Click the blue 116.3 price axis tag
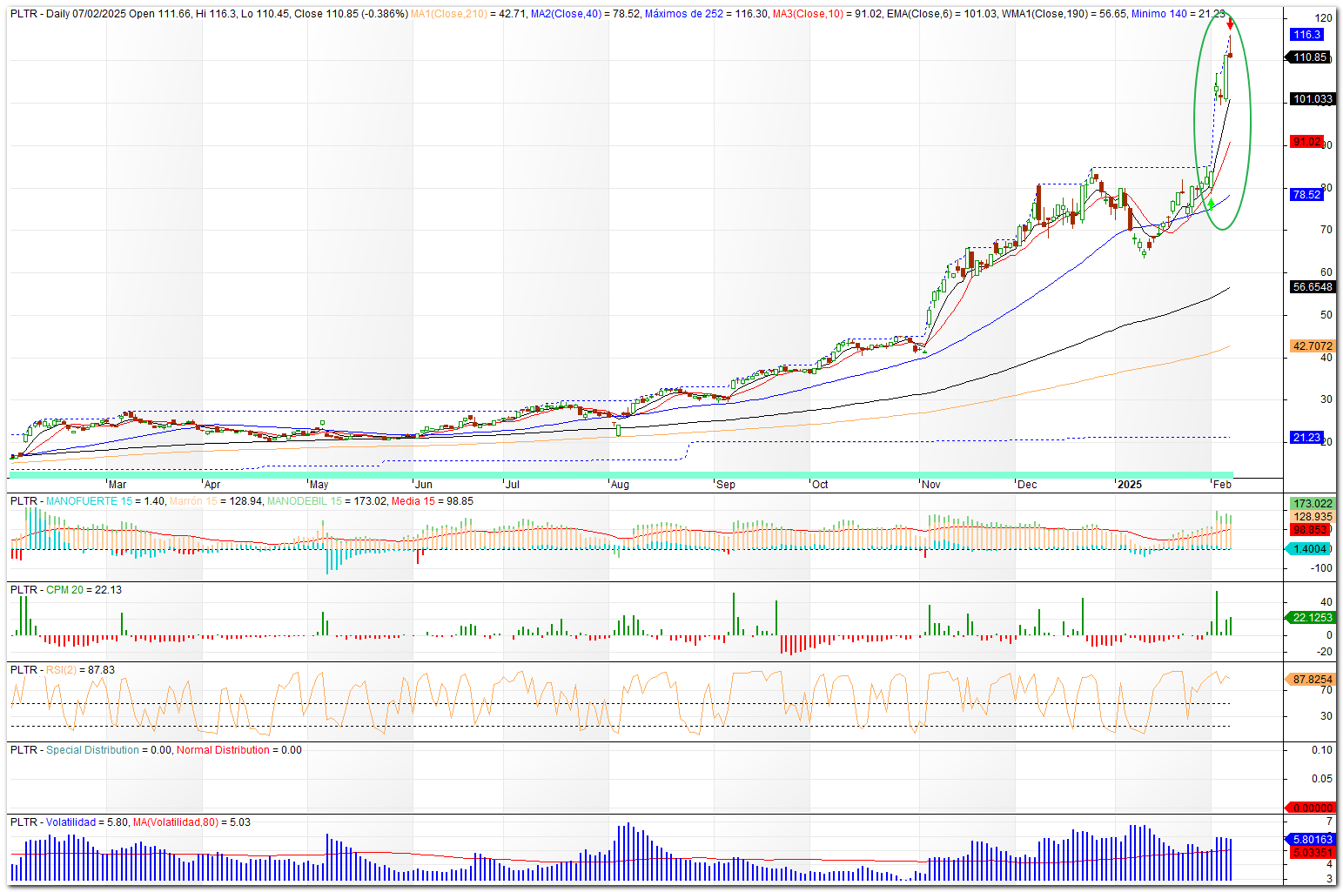1343x892 pixels. (1306, 35)
